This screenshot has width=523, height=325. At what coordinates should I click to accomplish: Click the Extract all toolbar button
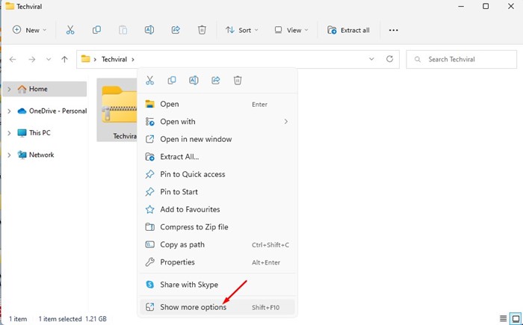tap(348, 30)
